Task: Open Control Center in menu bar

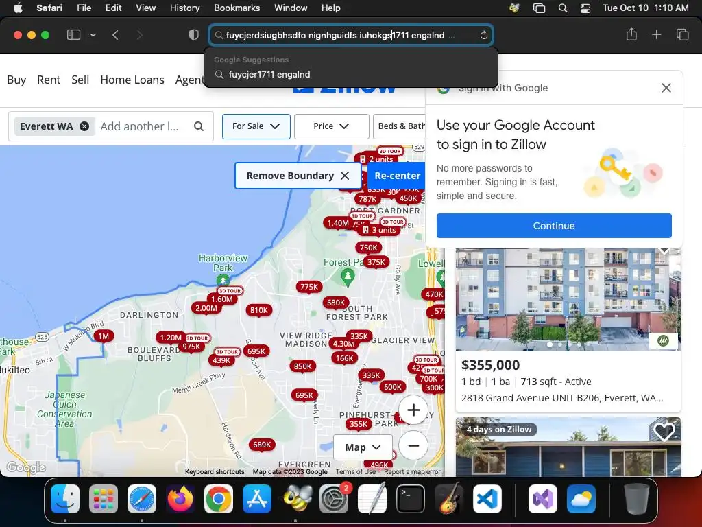Action: click(x=585, y=8)
